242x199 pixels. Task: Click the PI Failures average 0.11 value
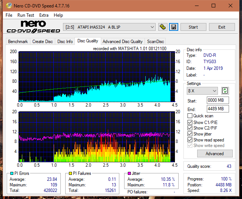pos(112,179)
